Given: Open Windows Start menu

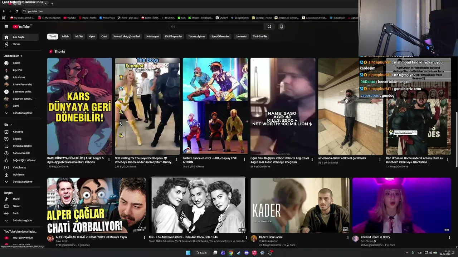Looking at the screenshot, I should pyautogui.click(x=188, y=253).
